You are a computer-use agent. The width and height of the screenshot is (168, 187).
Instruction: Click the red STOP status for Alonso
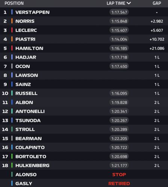pyautogui.click(x=119, y=175)
